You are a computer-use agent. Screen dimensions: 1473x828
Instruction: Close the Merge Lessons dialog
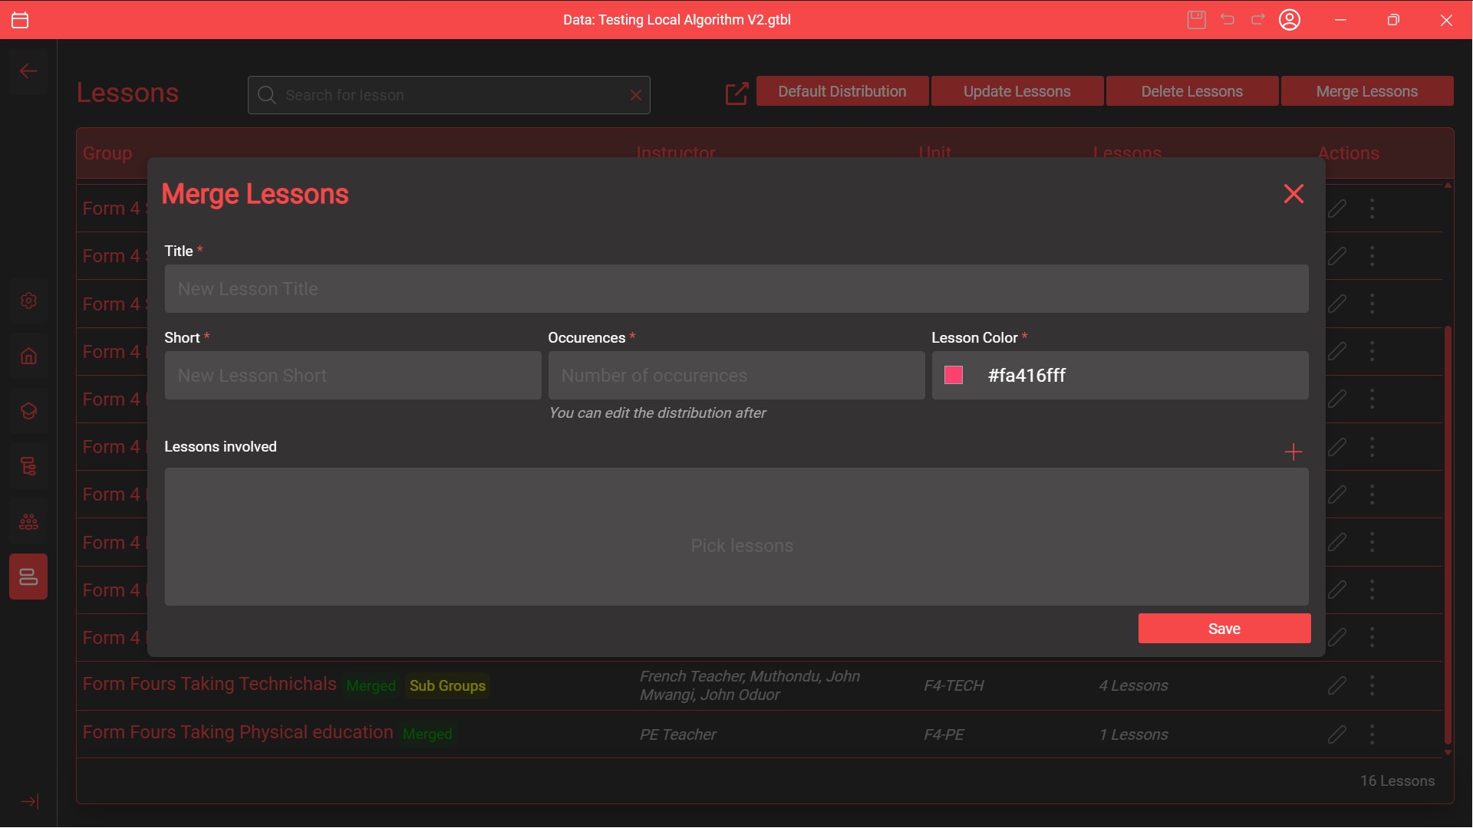1293,194
